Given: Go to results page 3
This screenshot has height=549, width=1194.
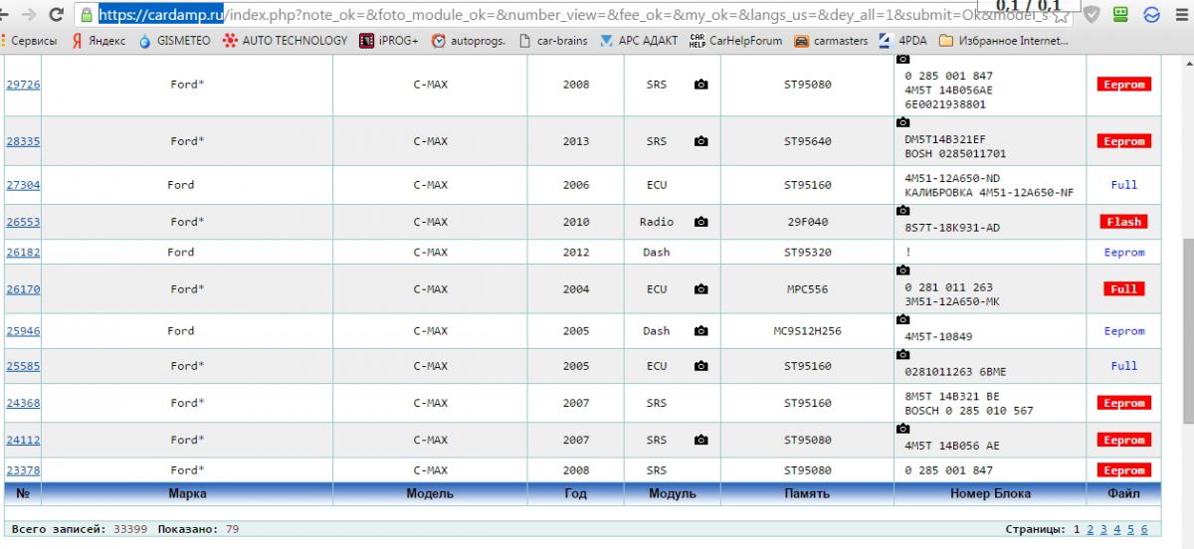Looking at the screenshot, I should pyautogui.click(x=1103, y=530).
